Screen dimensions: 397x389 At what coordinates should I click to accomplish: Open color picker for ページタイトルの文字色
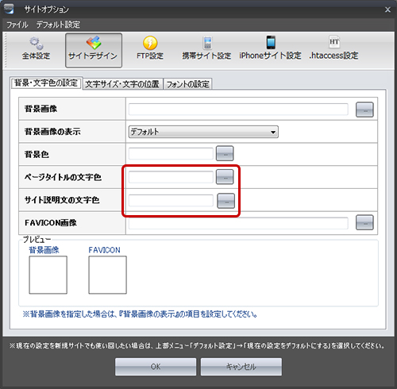[225, 177]
